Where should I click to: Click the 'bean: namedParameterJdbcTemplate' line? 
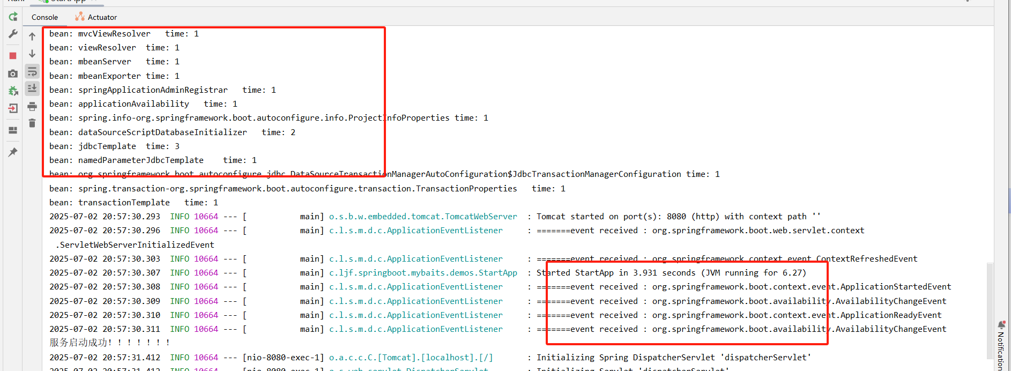pyautogui.click(x=153, y=160)
